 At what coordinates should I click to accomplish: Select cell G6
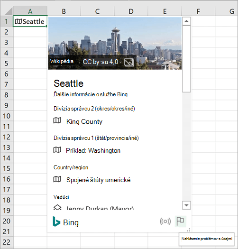227,74
